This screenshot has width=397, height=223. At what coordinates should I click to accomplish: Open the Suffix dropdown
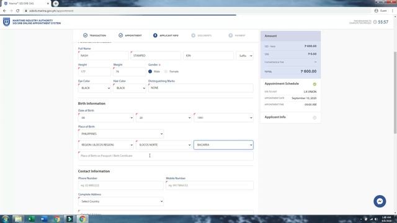click(244, 56)
